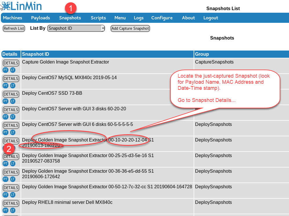Open DETAILS for 00-25-25-d3-5e-16 snapshot
This screenshot has width=289, height=216.
pyautogui.click(x=11, y=157)
